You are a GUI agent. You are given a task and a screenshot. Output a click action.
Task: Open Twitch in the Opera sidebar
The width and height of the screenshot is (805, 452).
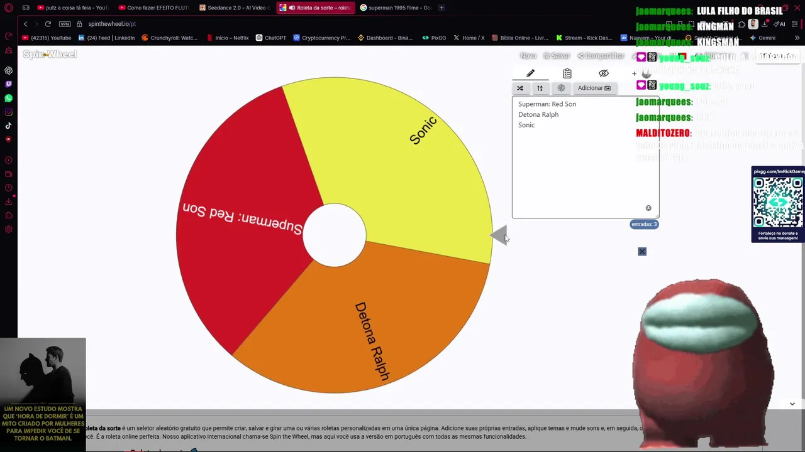(x=8, y=84)
